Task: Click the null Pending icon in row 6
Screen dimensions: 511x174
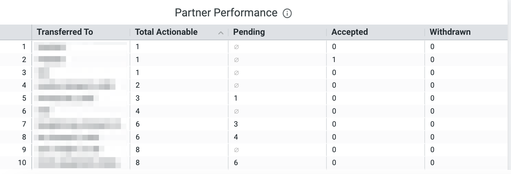Action: click(236, 111)
